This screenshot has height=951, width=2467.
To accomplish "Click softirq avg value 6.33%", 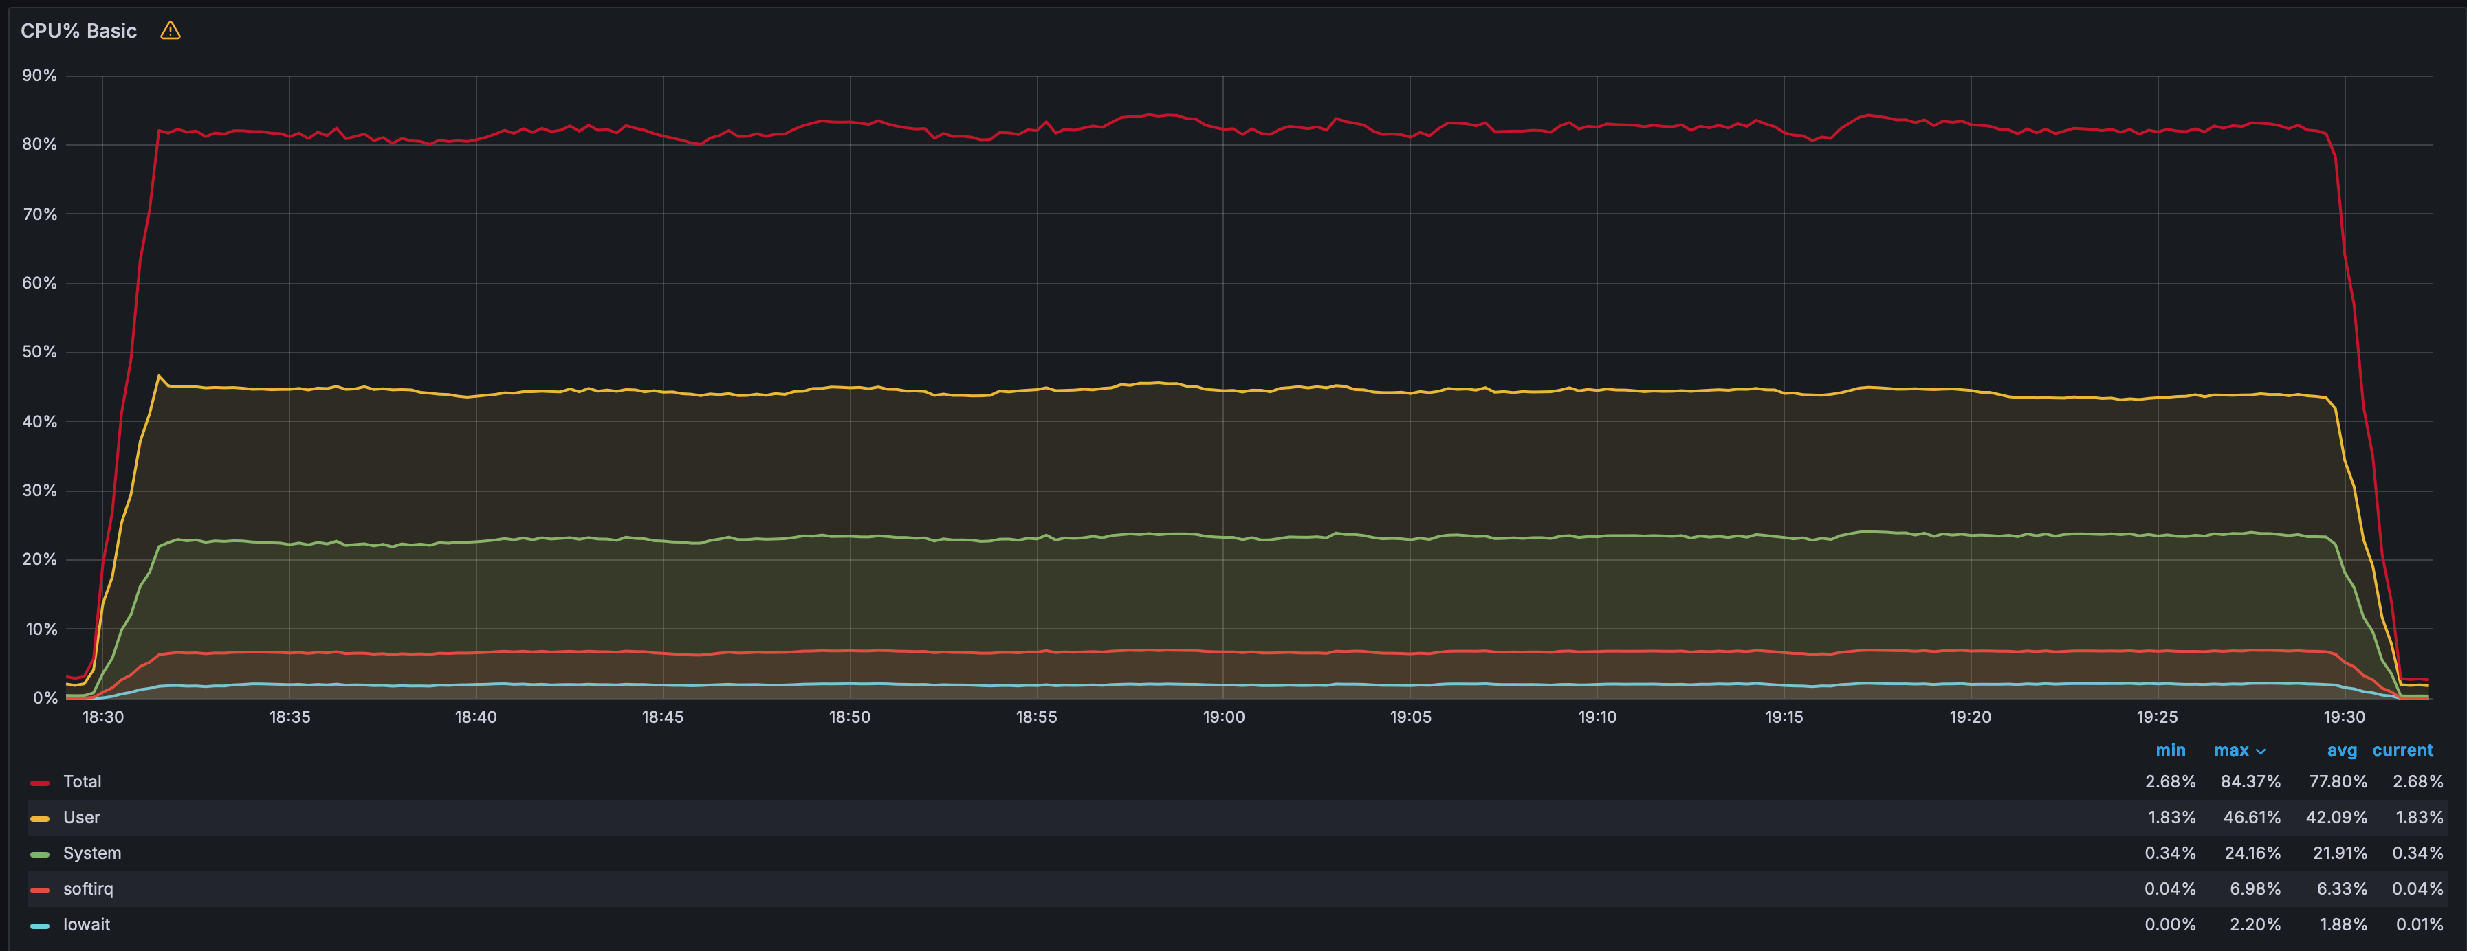I will point(2342,888).
